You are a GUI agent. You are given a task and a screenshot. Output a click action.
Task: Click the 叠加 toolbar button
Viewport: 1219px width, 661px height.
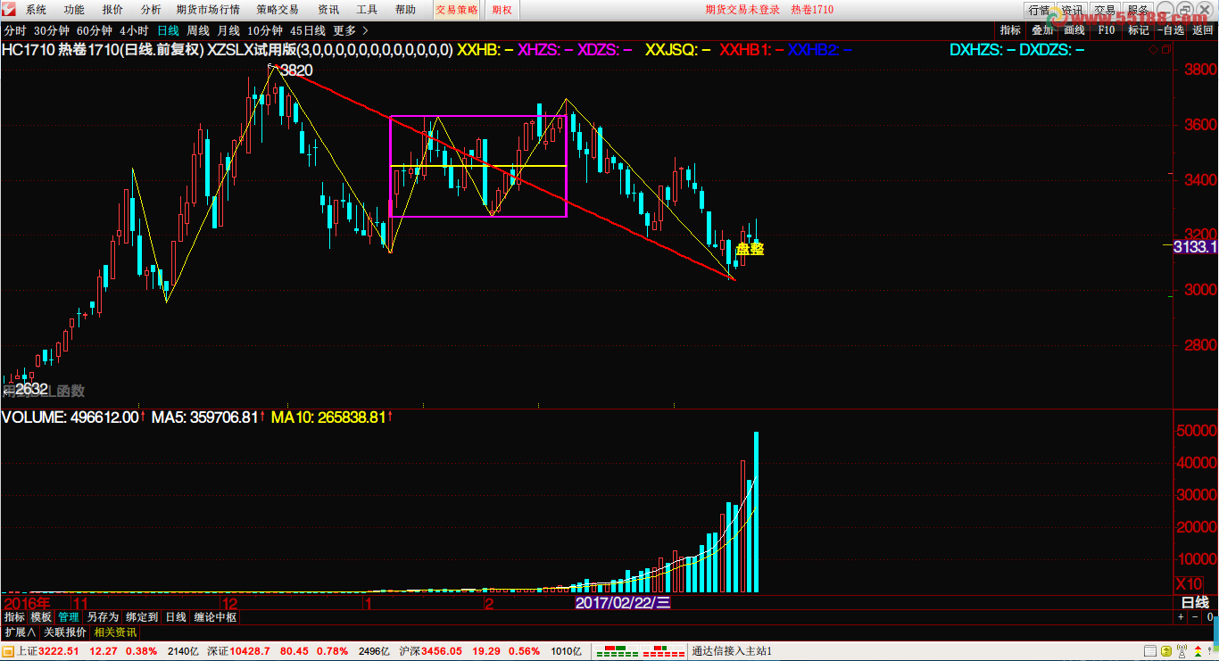point(1042,30)
